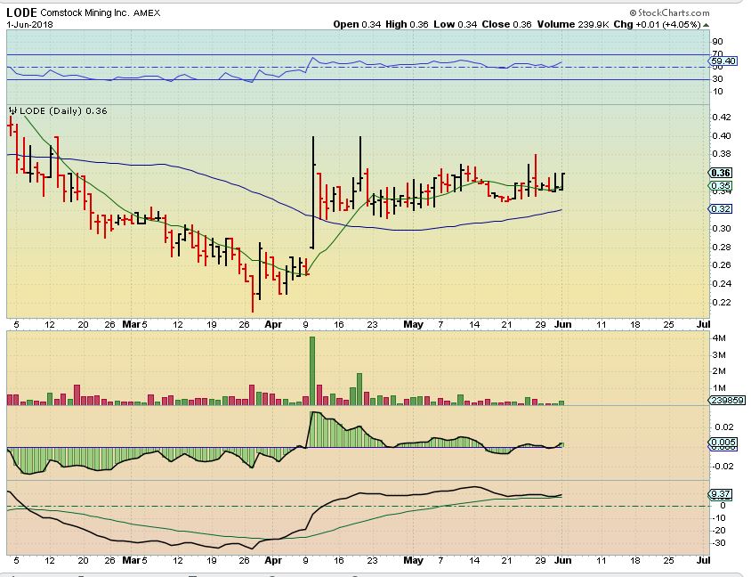Click the blue 0.32 moving average price tag
This screenshot has width=751, height=577.
[x=722, y=209]
